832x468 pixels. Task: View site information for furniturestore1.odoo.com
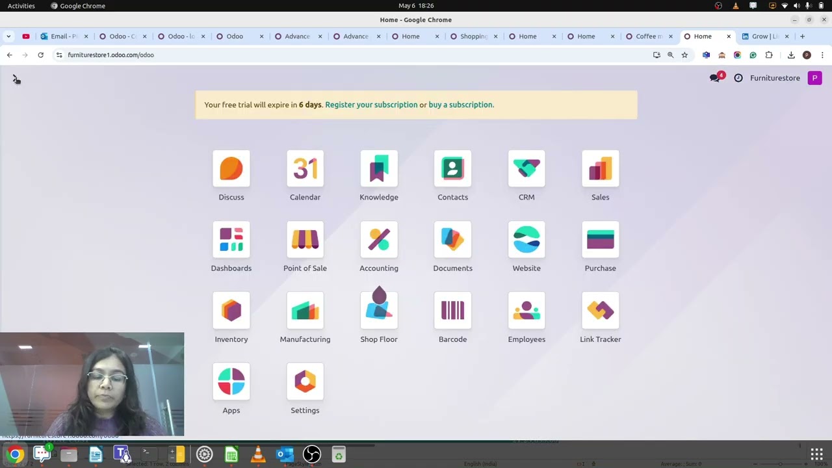59,55
